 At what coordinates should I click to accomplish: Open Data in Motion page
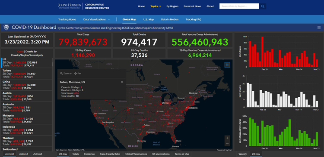tap(170, 19)
